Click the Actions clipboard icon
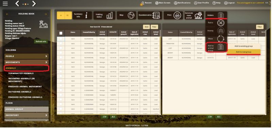272x128 pixels. click(221, 15)
